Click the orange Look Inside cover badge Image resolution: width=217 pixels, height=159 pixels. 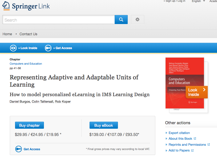click(x=197, y=92)
